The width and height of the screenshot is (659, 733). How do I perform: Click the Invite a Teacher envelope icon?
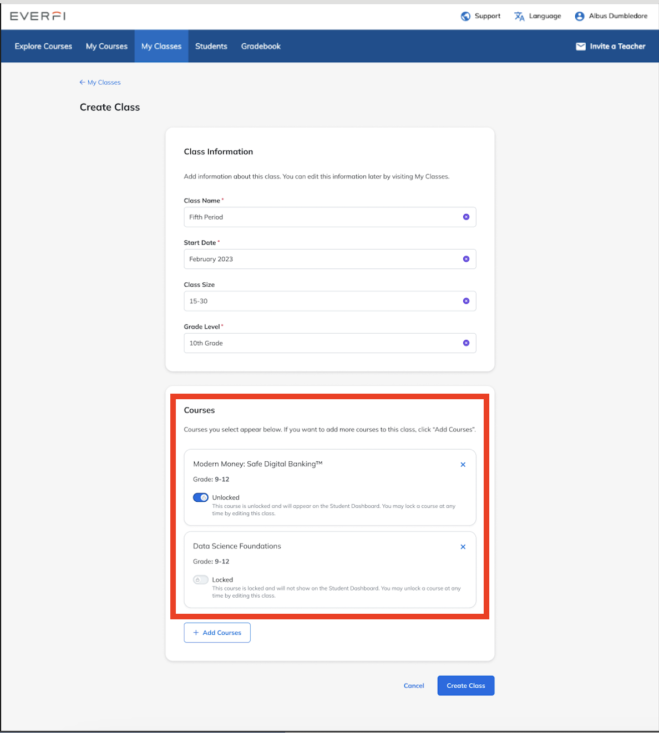[x=581, y=47]
